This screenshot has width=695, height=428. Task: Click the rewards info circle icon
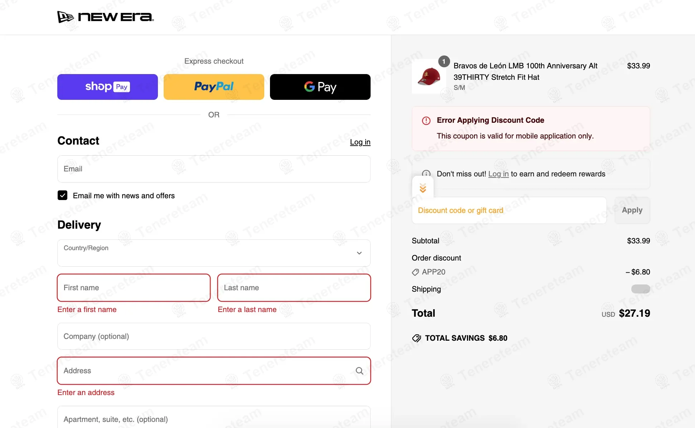tap(426, 173)
